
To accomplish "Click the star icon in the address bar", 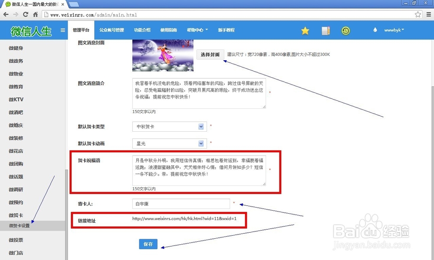I will click(x=418, y=13).
